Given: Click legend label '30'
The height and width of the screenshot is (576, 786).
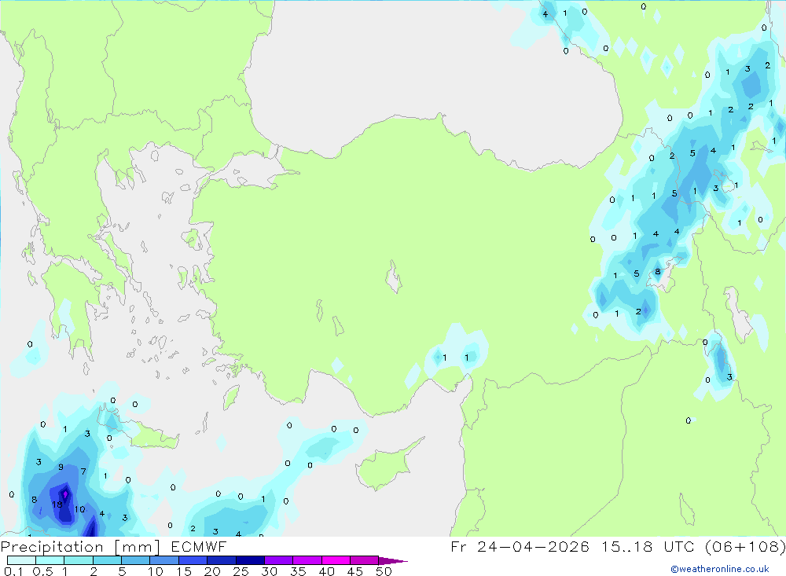Looking at the screenshot, I should tap(269, 571).
